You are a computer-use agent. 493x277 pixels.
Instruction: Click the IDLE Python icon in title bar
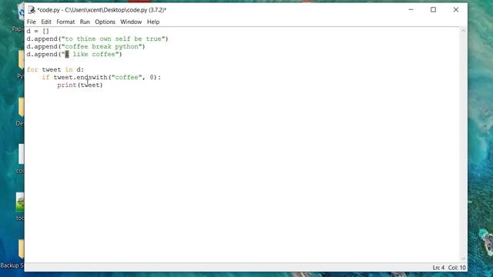click(x=32, y=10)
